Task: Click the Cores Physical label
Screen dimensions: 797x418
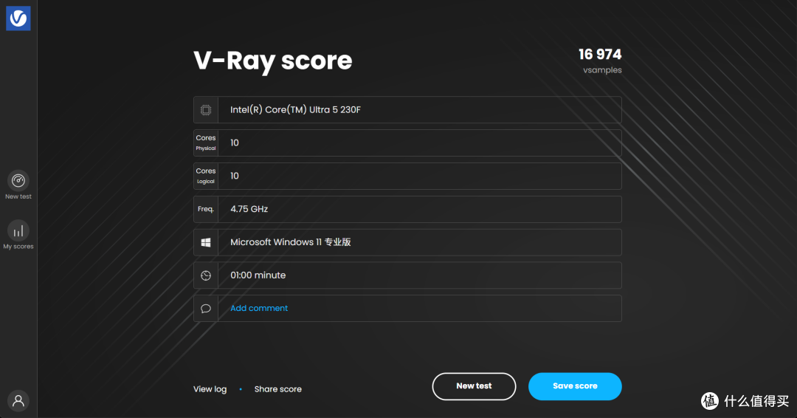Action: coord(206,143)
